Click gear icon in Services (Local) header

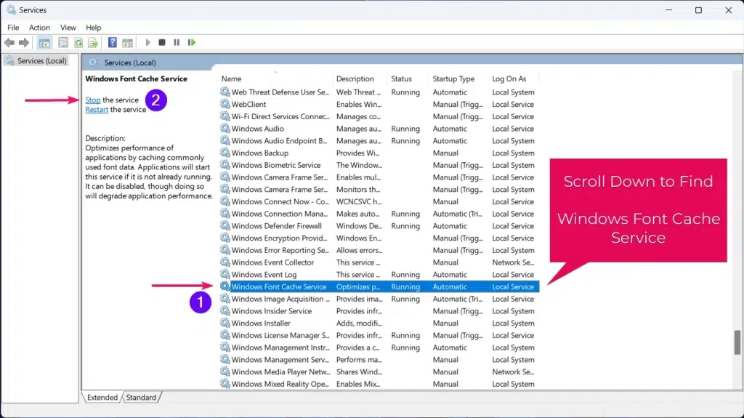click(93, 63)
